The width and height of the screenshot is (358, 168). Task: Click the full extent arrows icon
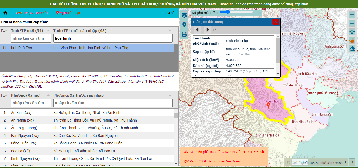click(352, 32)
